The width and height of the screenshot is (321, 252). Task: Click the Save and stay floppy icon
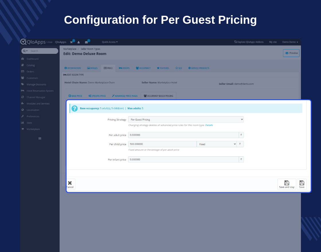coord(287,183)
